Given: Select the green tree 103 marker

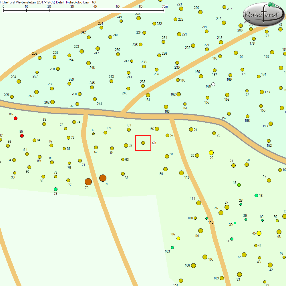Looking at the screenshot, I should [172, 247].
